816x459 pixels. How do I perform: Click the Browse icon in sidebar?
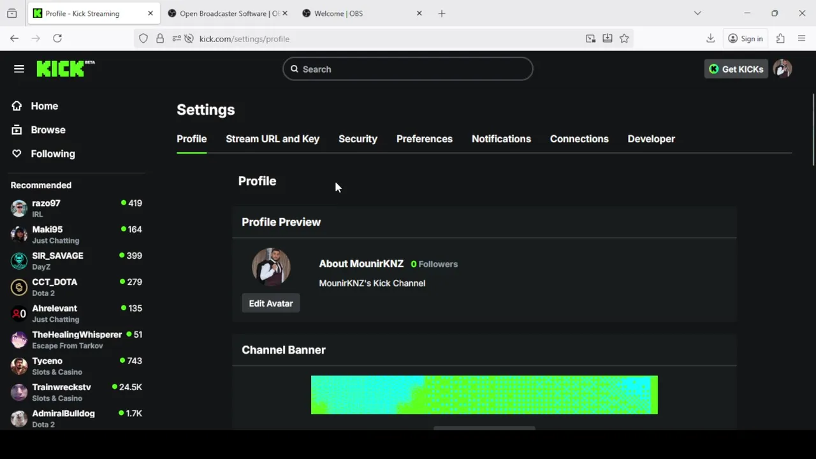pos(17,129)
